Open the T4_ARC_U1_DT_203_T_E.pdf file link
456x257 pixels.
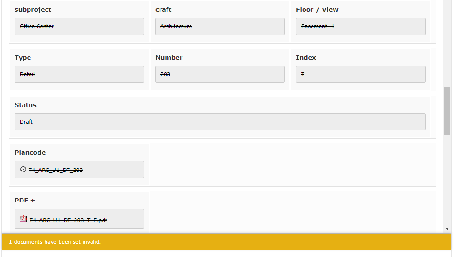68,220
